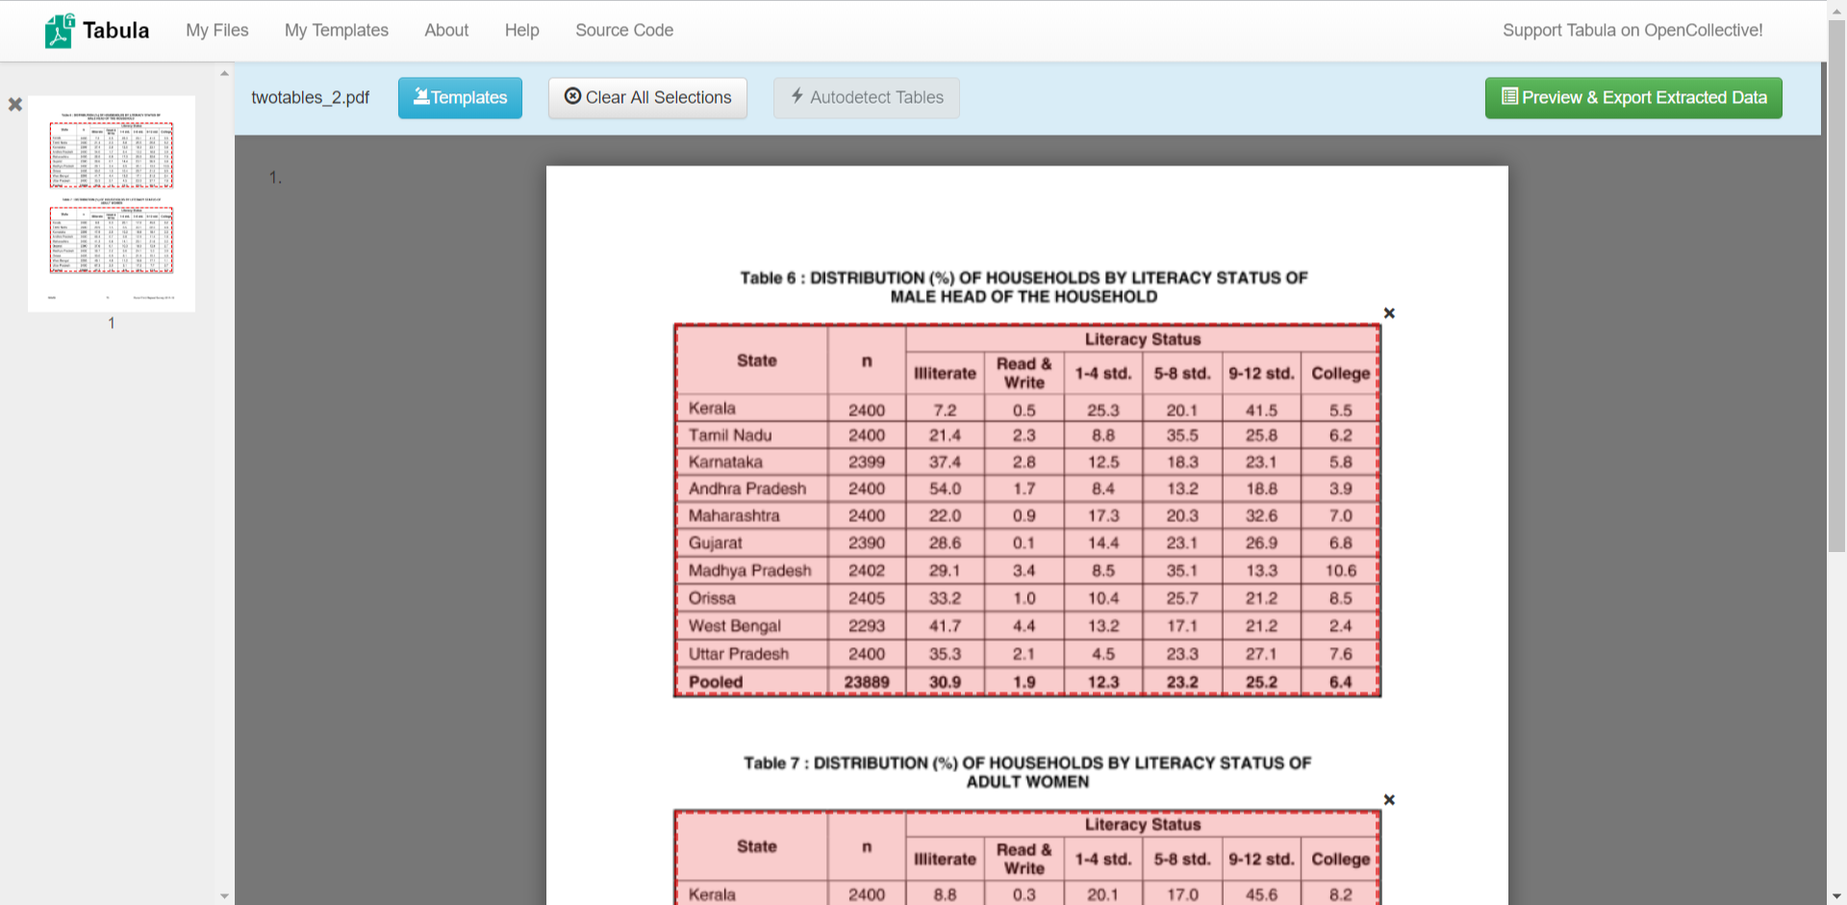Click Preview & Export Extracted Data

(x=1632, y=98)
